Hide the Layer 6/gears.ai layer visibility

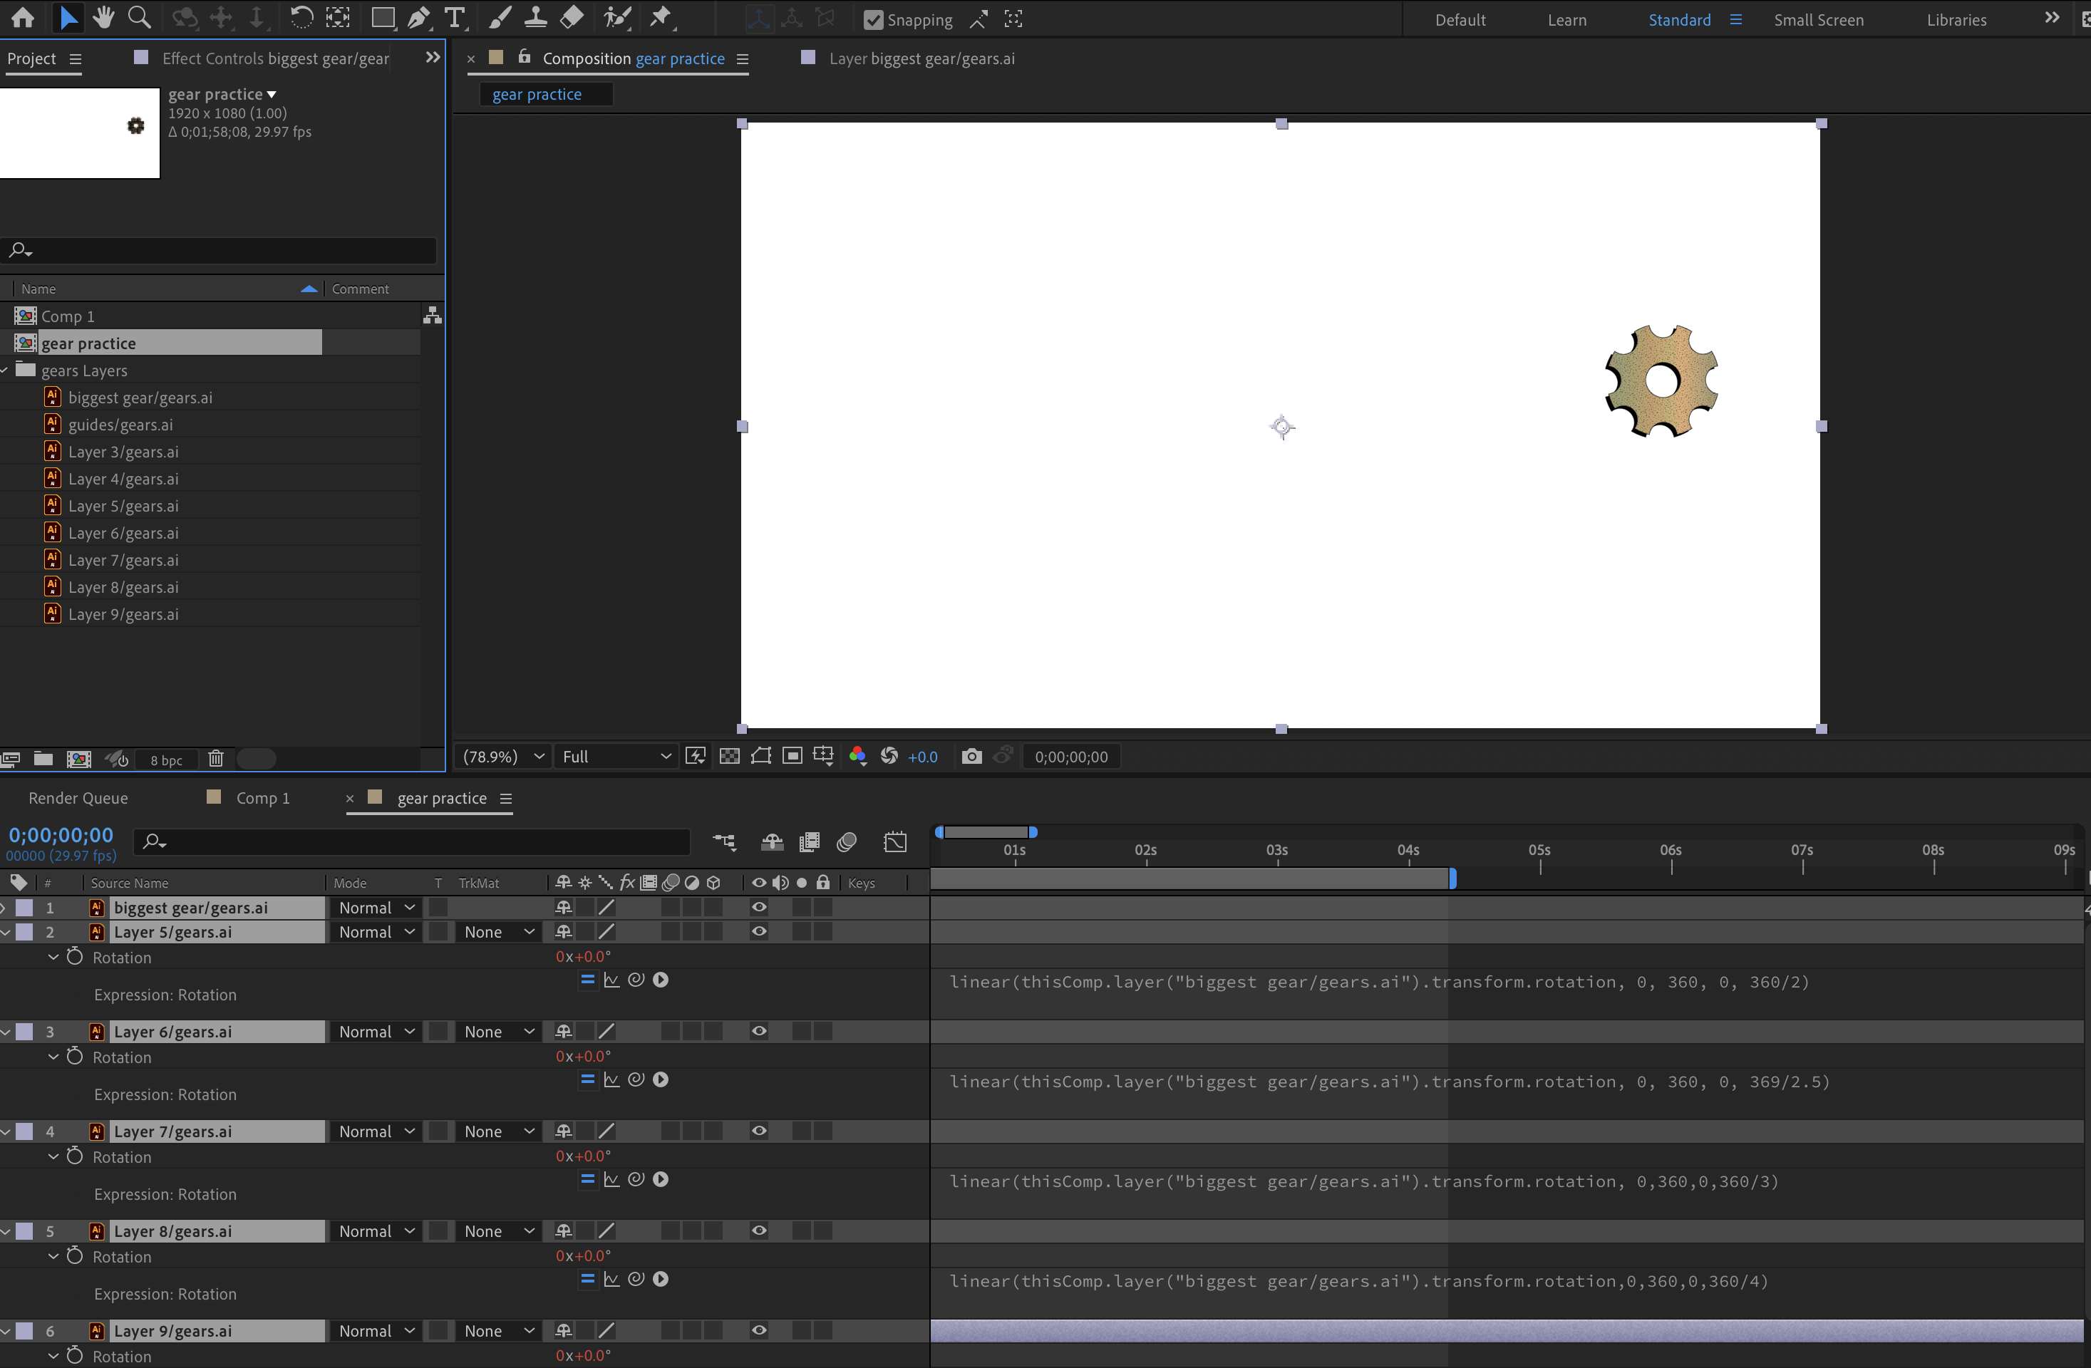pos(758,1032)
